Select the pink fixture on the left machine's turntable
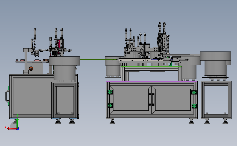Image resolution: width=237 pixels, height=146 pixels. click(37, 61)
